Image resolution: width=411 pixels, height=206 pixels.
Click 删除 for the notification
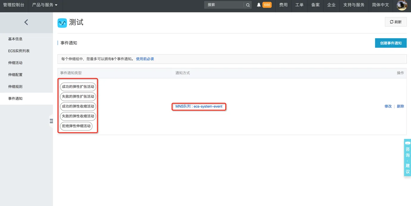[x=400, y=106]
